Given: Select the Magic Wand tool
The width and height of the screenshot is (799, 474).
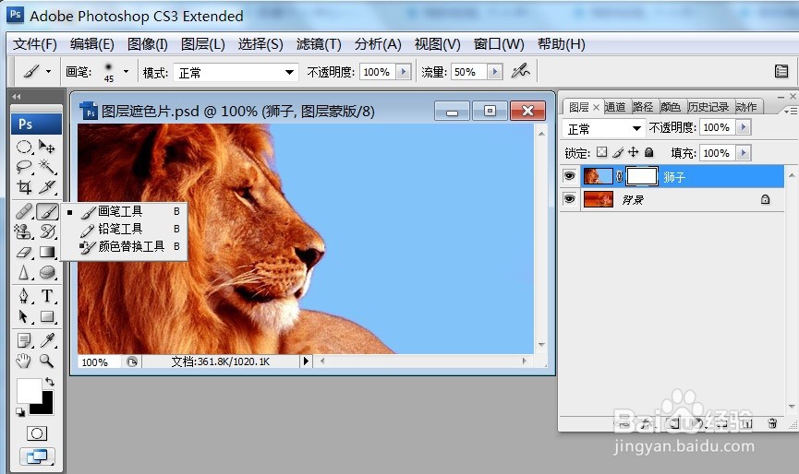Looking at the screenshot, I should click(47, 167).
